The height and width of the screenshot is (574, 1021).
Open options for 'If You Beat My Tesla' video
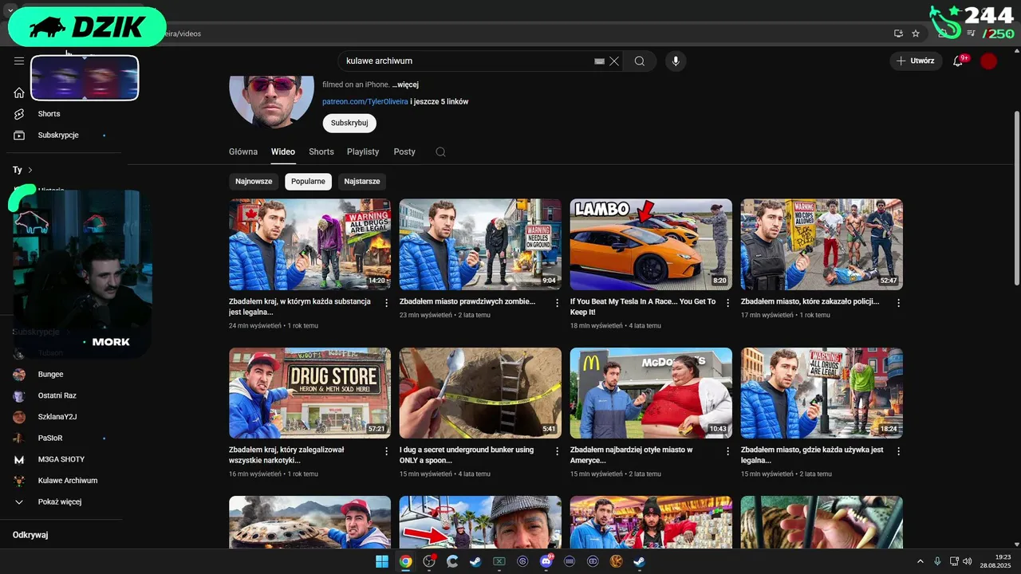tap(728, 303)
